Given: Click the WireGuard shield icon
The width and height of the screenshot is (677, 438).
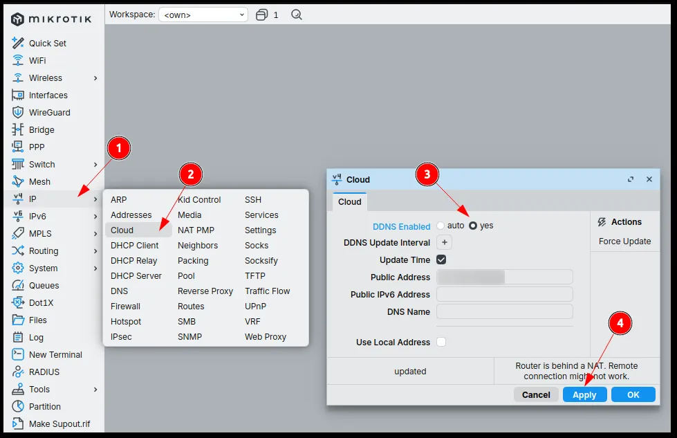Looking at the screenshot, I should pyautogui.click(x=18, y=112).
